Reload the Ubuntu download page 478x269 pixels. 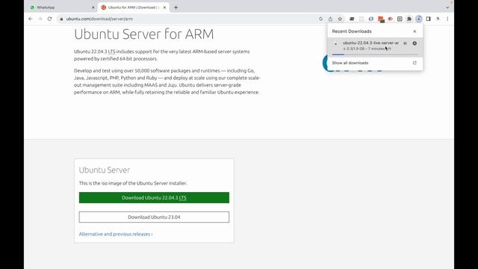tap(50, 19)
